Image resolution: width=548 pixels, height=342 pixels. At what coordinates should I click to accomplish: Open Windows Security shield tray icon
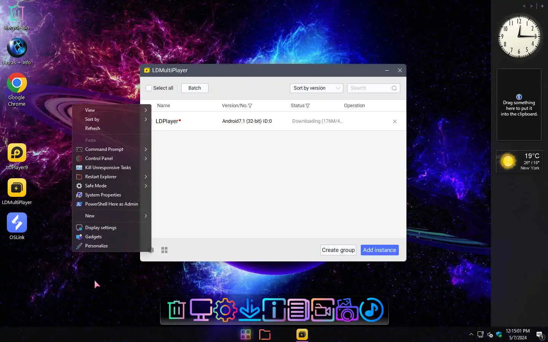click(499, 334)
